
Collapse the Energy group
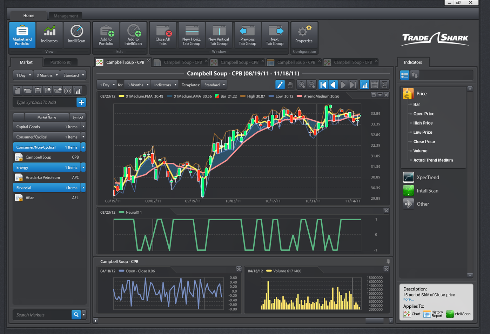point(83,167)
